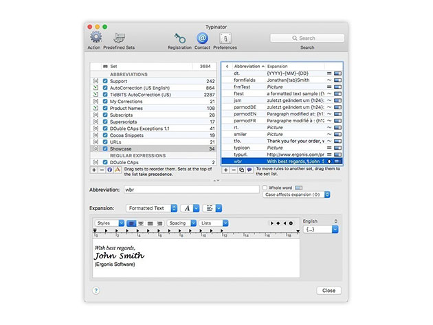Click the Set column header

click(151, 66)
